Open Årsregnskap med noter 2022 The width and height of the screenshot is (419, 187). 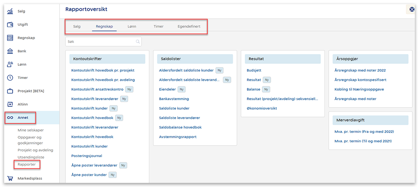[360, 70]
